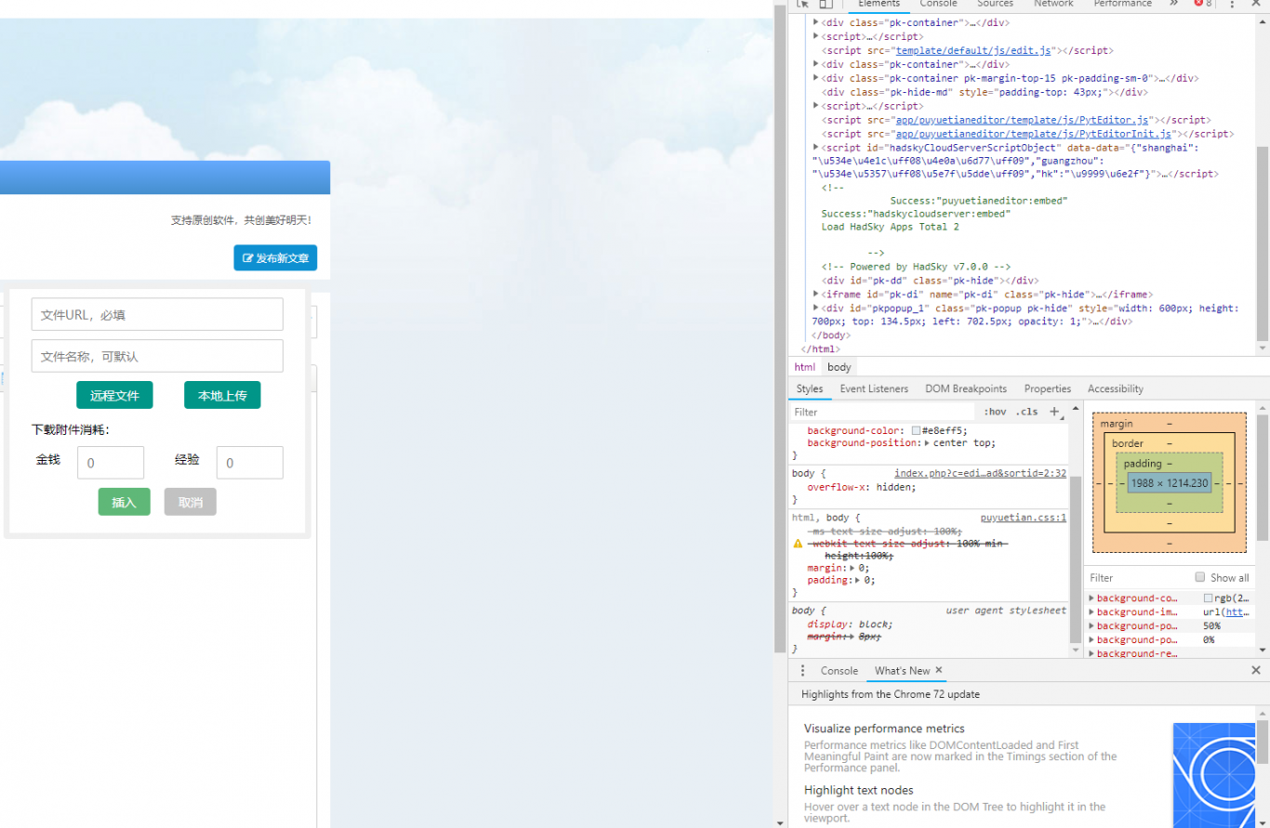This screenshot has height=828, width=1270.
Task: Focus the 金钱 amount field
Action: point(111,463)
